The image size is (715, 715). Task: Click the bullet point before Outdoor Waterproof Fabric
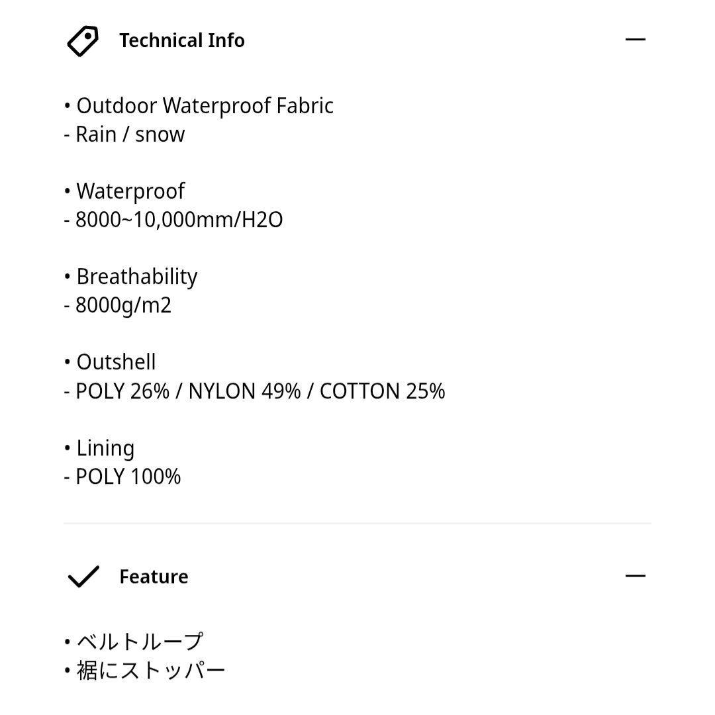[x=67, y=105]
